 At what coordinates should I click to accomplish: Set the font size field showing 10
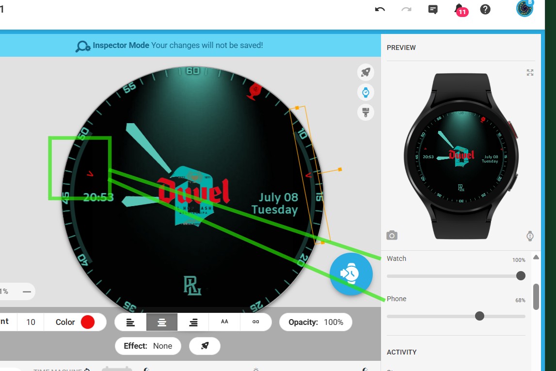pyautogui.click(x=31, y=322)
